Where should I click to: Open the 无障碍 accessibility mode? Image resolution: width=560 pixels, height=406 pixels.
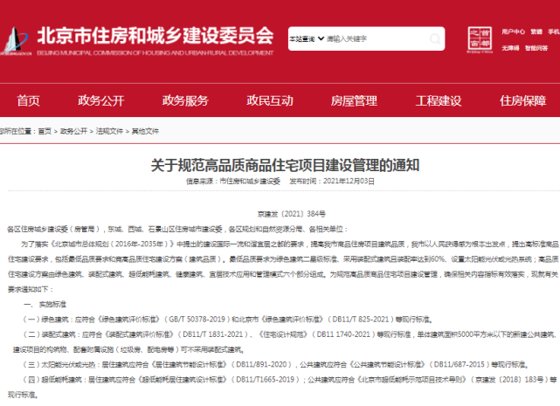tap(511, 48)
